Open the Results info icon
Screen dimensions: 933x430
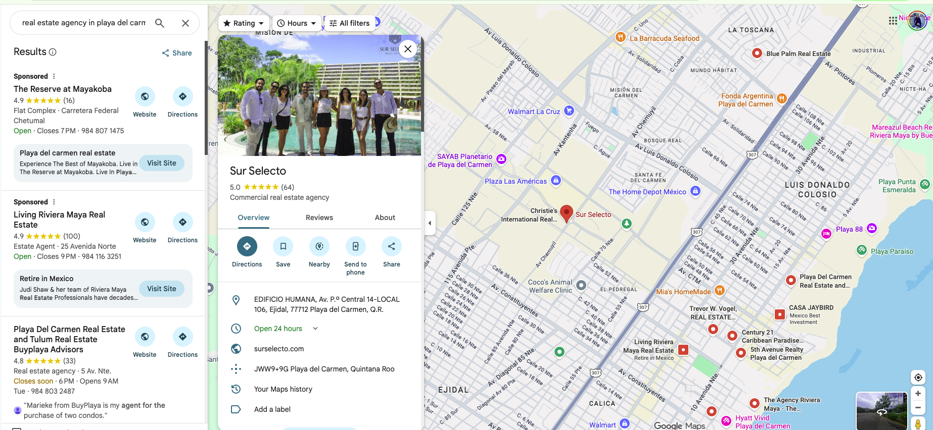tap(53, 52)
